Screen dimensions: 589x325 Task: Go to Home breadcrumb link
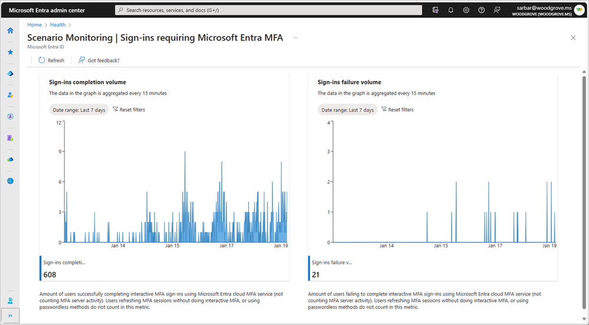34,25
